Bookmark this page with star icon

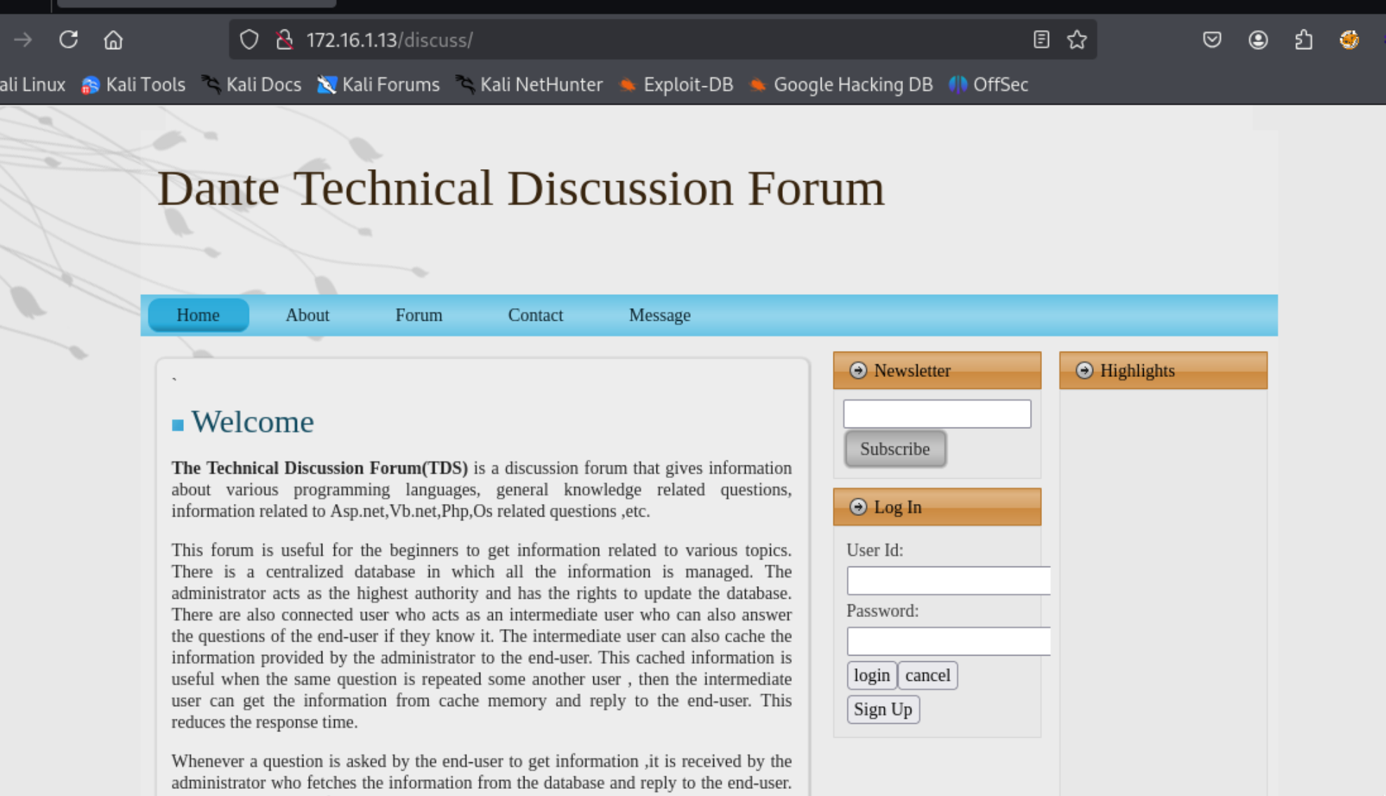pyautogui.click(x=1077, y=40)
